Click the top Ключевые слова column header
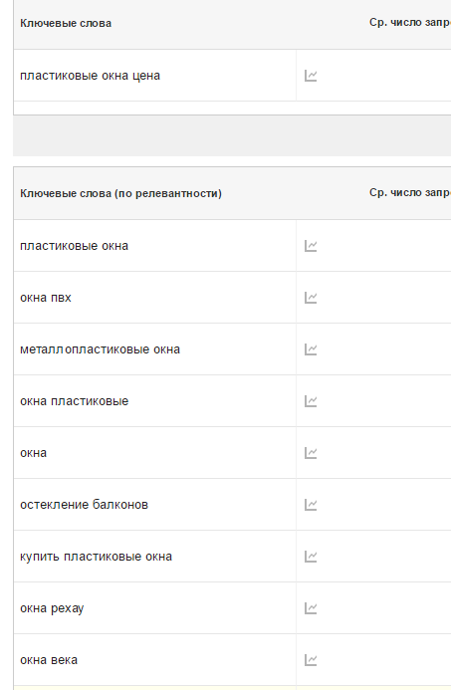Viewport: 451px width, 690px height. pyautogui.click(x=66, y=23)
